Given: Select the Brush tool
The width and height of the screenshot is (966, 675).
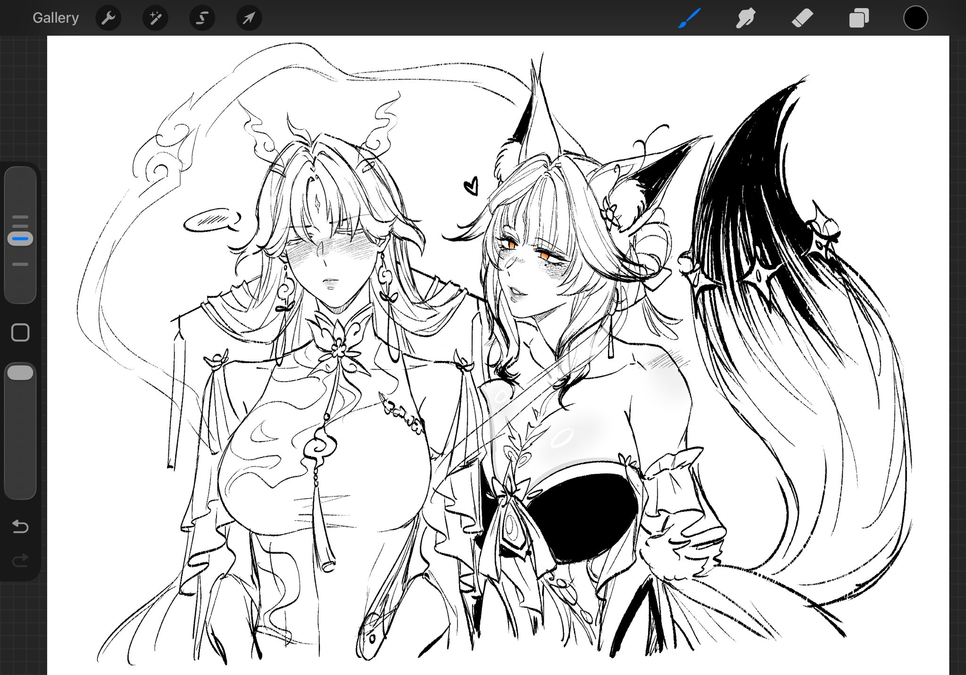Looking at the screenshot, I should (690, 18).
